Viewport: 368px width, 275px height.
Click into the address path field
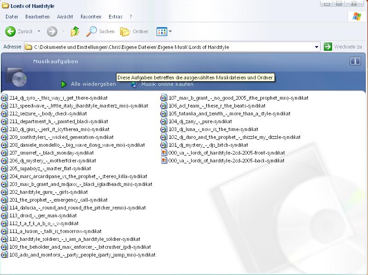click(x=170, y=47)
